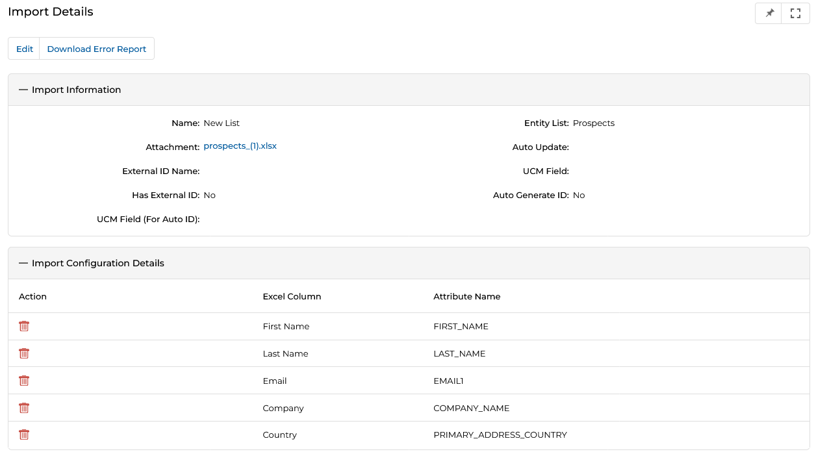The height and width of the screenshot is (454, 816).
Task: Collapse the Import Information section
Action: click(23, 90)
